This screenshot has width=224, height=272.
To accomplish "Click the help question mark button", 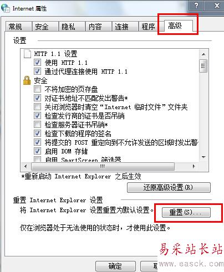I will (x=196, y=6).
